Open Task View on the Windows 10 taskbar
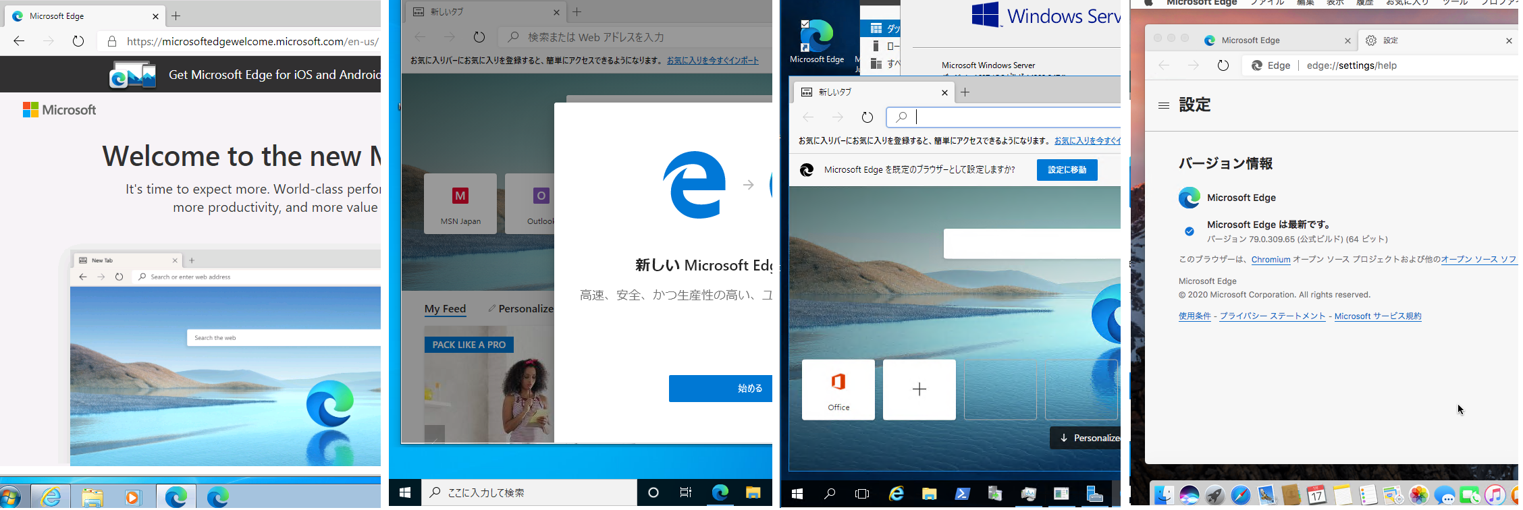1523x510 pixels. [x=686, y=492]
